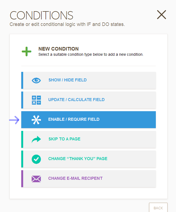Open the CHANGE "THANK YOU" PAGE label
176x212 pixels.
[78, 159]
